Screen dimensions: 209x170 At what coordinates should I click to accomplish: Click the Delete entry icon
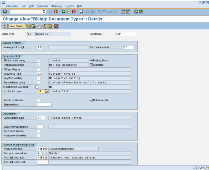click(x=34, y=26)
